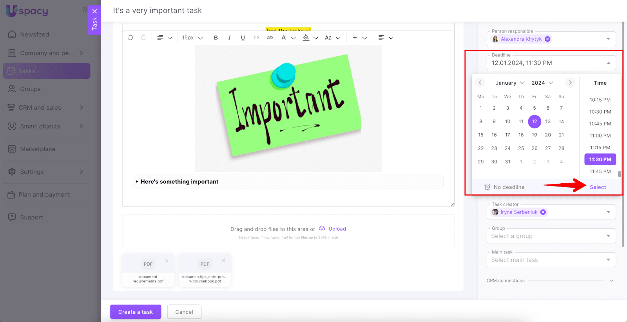Screen dimensions: 627x322
Task: Expand the 'Here's something important' spoiler
Action: click(137, 182)
